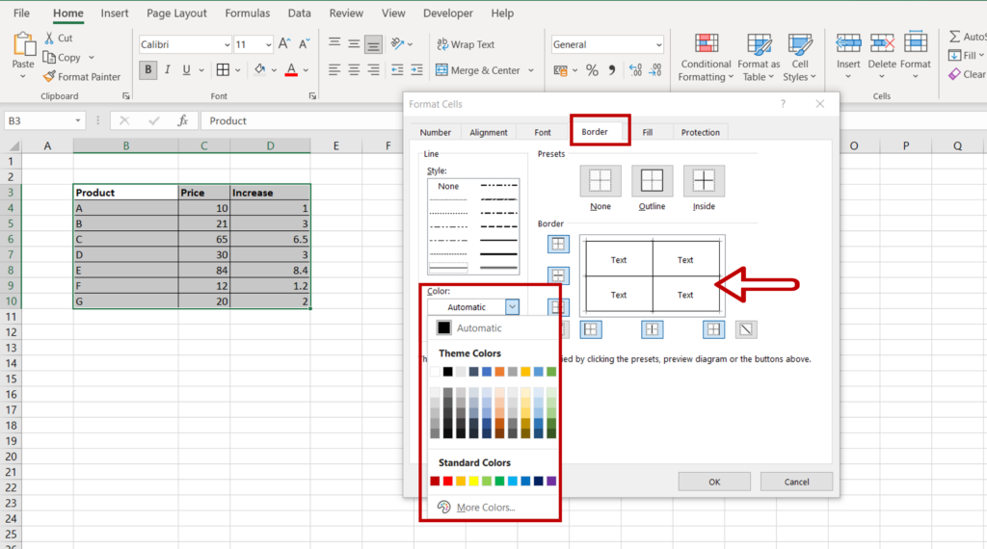Switch to the Insert ribbon tab
The image size is (987, 549).
[115, 13]
